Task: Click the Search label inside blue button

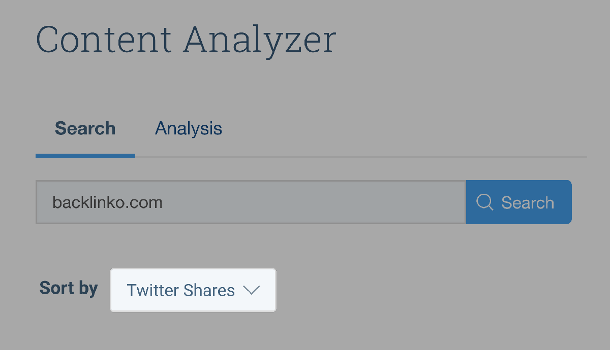Action: click(528, 202)
